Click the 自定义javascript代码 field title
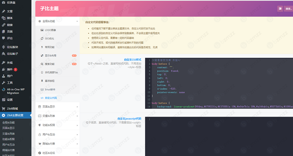This screenshot has height=156, width=293. [x=129, y=119]
